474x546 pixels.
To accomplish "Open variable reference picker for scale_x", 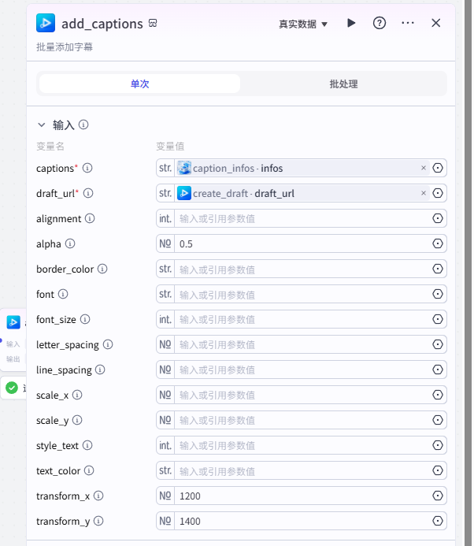I will (438, 395).
